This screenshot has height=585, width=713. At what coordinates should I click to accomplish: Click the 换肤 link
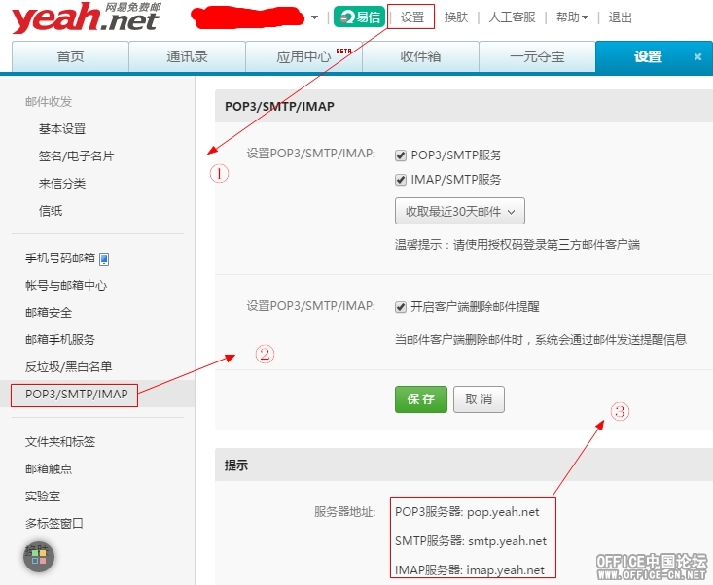pos(456,17)
